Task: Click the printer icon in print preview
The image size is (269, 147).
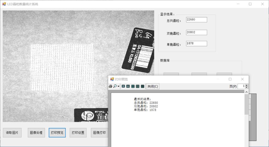Action: coord(111,87)
